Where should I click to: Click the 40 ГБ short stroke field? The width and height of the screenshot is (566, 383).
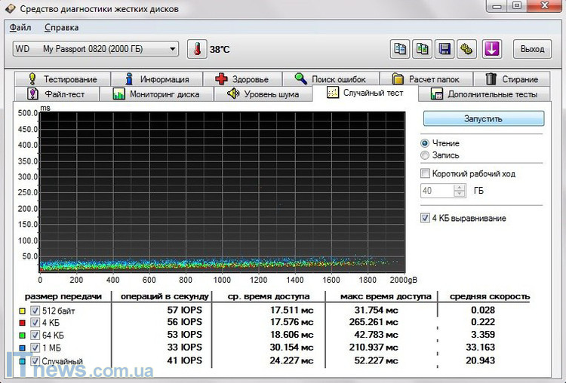pyautogui.click(x=440, y=191)
